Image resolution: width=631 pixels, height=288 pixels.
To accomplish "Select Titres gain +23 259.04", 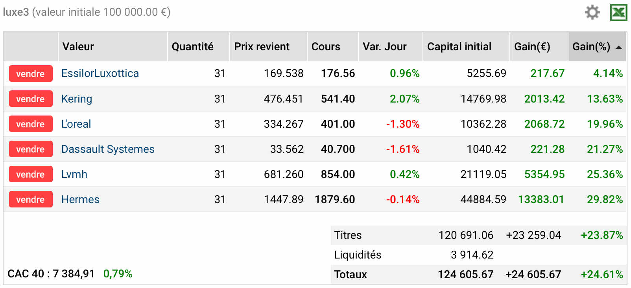I will (533, 235).
